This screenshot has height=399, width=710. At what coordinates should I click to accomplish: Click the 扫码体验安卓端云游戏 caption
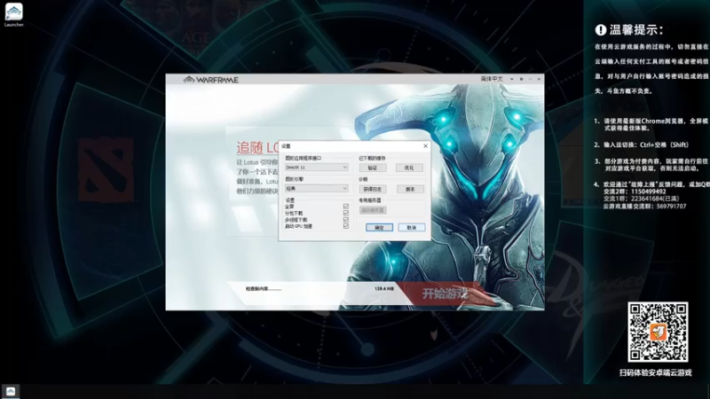[x=656, y=372]
